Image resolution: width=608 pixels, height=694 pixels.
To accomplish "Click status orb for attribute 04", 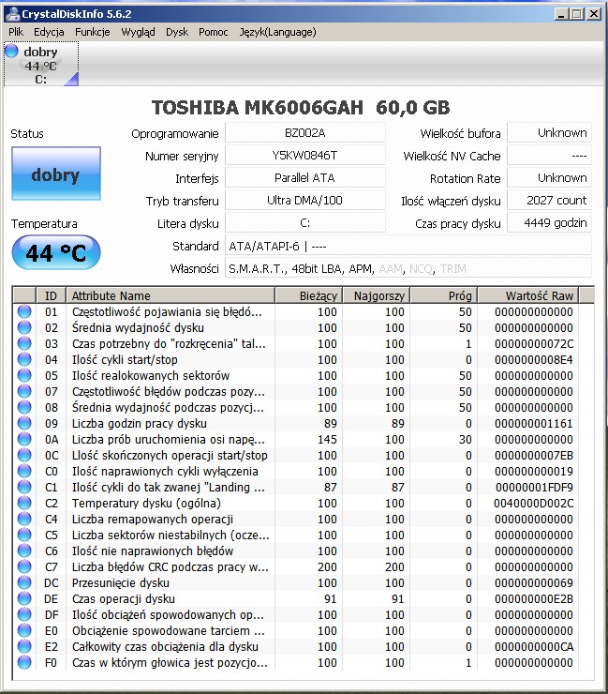I will pos(24,359).
